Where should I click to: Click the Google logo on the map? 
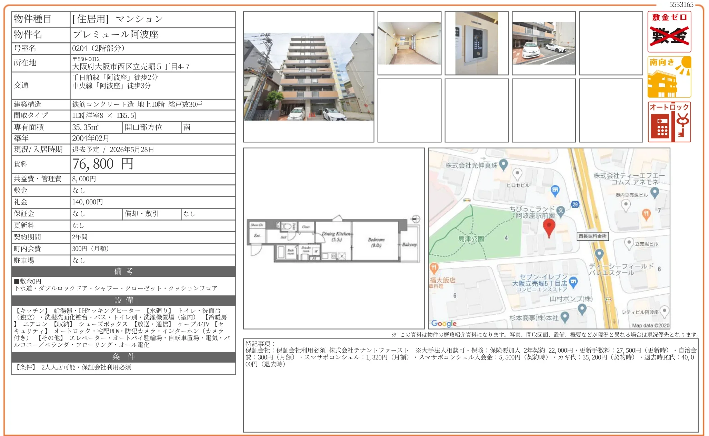pyautogui.click(x=443, y=323)
